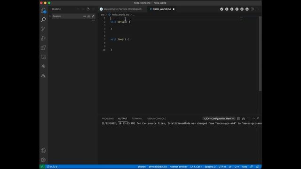Screen dimensions: 301x169
Task: Click the sixth round Particle icon in the editor title bar
Action: tap(247, 9)
